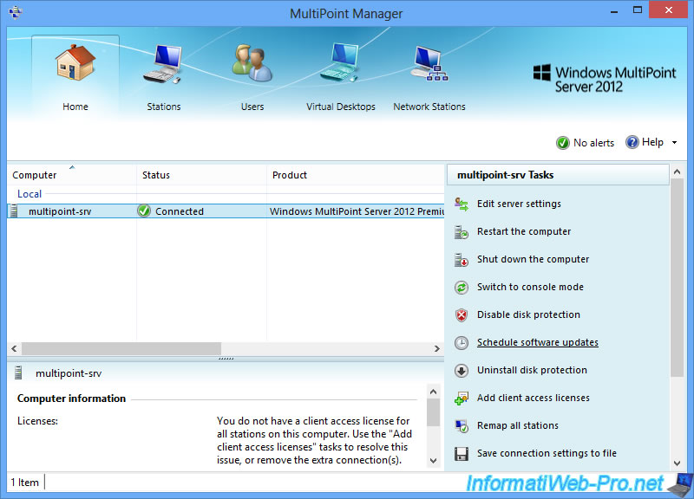
Task: Click the Uninstall disk protection icon
Action: 462,371
